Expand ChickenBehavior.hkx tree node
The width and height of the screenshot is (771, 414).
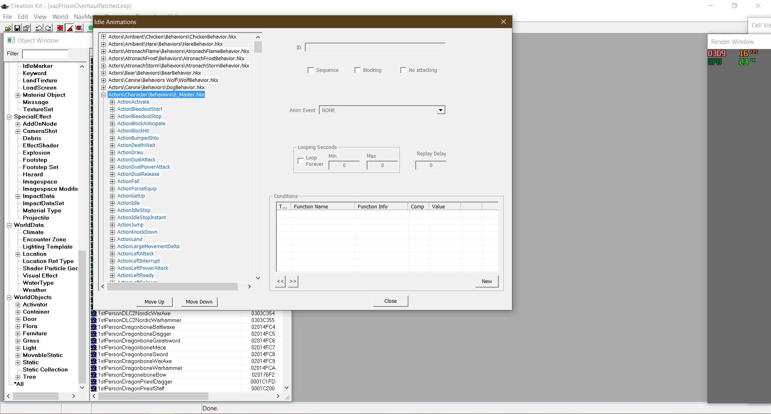(103, 37)
